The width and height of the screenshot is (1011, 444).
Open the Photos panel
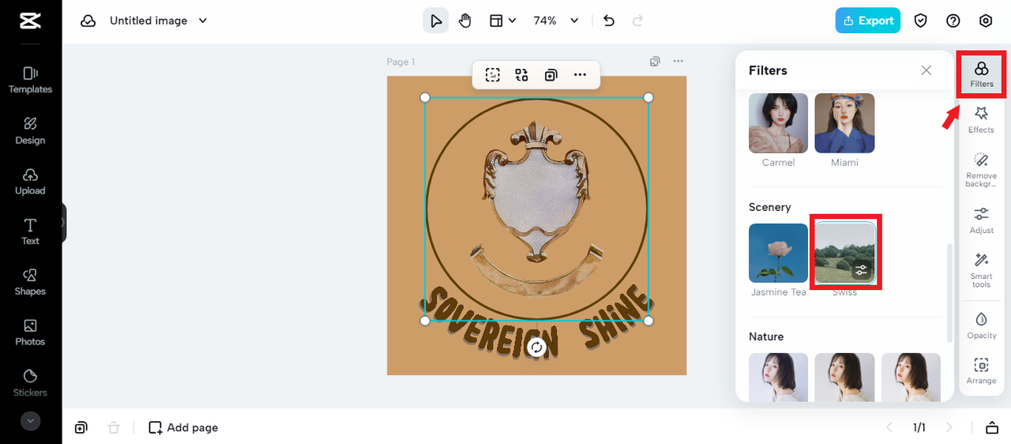click(x=30, y=333)
